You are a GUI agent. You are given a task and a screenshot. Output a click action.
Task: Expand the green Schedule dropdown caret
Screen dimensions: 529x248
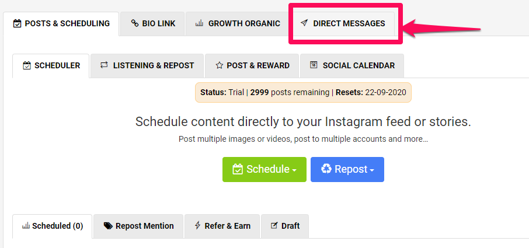tap(294, 170)
